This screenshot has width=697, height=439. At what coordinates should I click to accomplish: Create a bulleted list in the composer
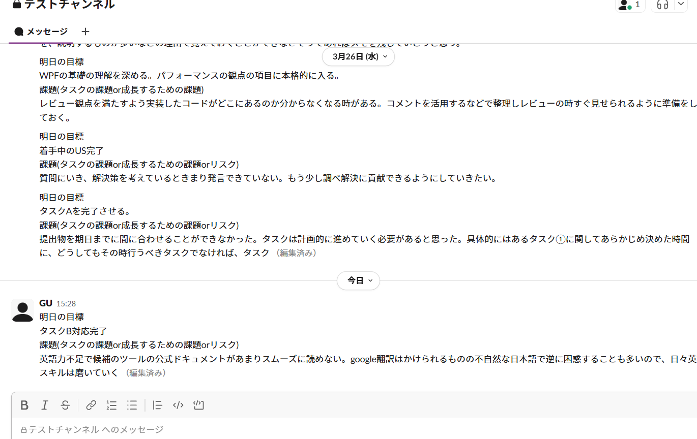(x=131, y=405)
